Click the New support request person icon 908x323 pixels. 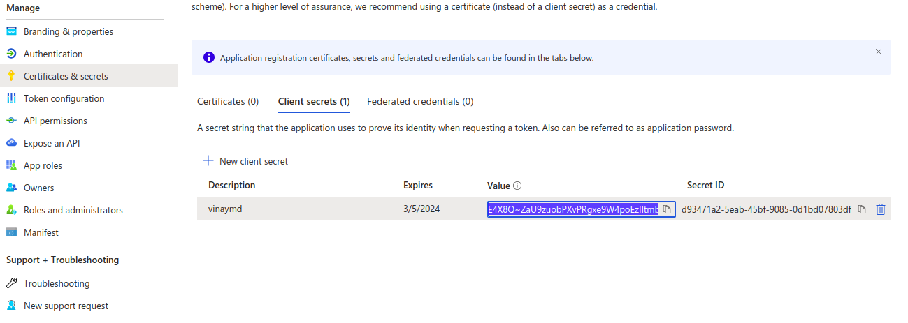pos(11,306)
